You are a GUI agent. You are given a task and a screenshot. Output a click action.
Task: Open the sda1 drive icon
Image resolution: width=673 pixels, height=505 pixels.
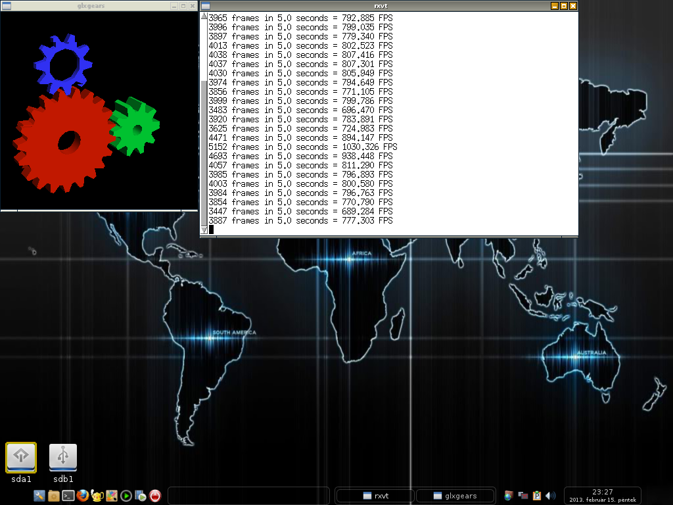tap(21, 458)
